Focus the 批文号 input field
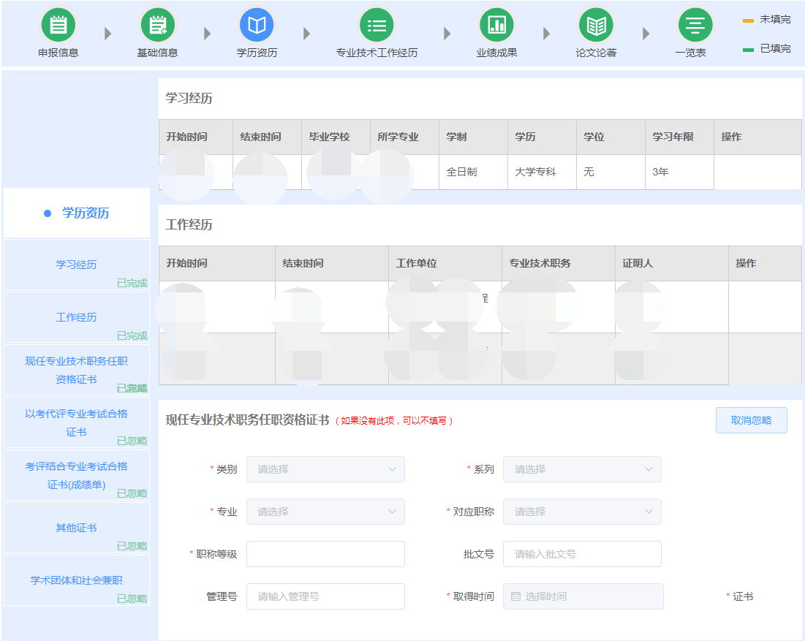Viewport: 805px width, 641px height. (582, 554)
